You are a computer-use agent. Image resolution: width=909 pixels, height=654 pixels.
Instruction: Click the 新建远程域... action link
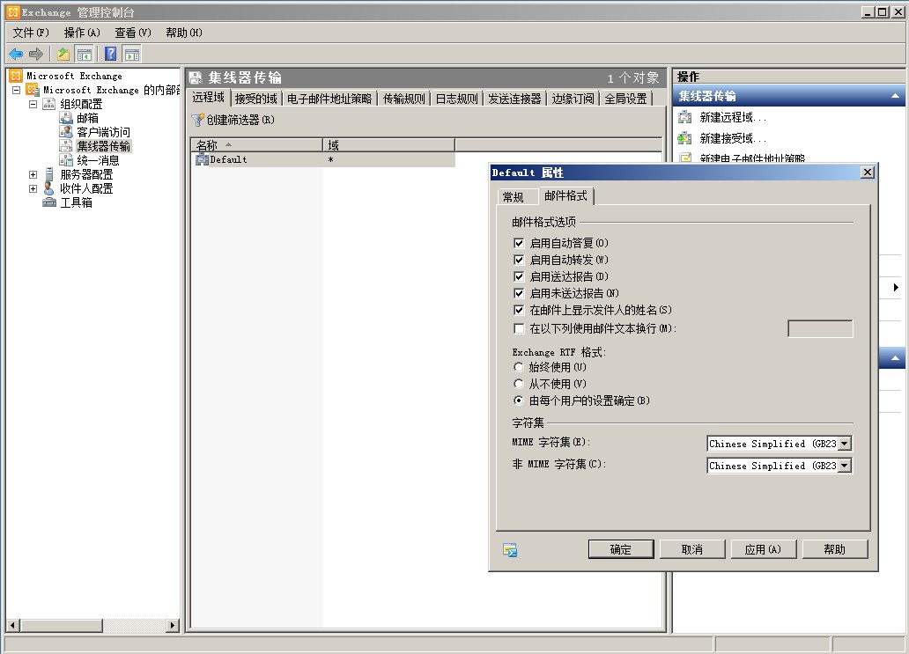pyautogui.click(x=733, y=118)
